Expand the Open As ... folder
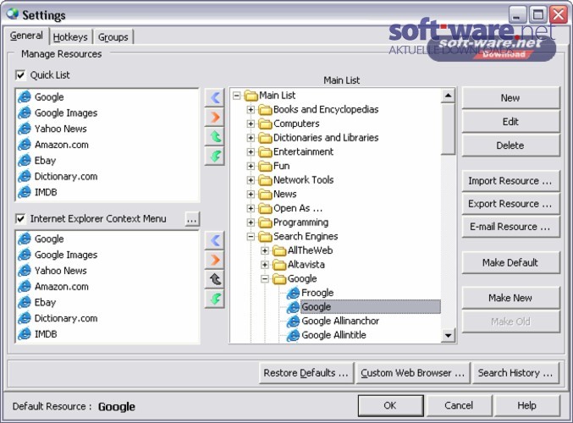 tap(251, 209)
